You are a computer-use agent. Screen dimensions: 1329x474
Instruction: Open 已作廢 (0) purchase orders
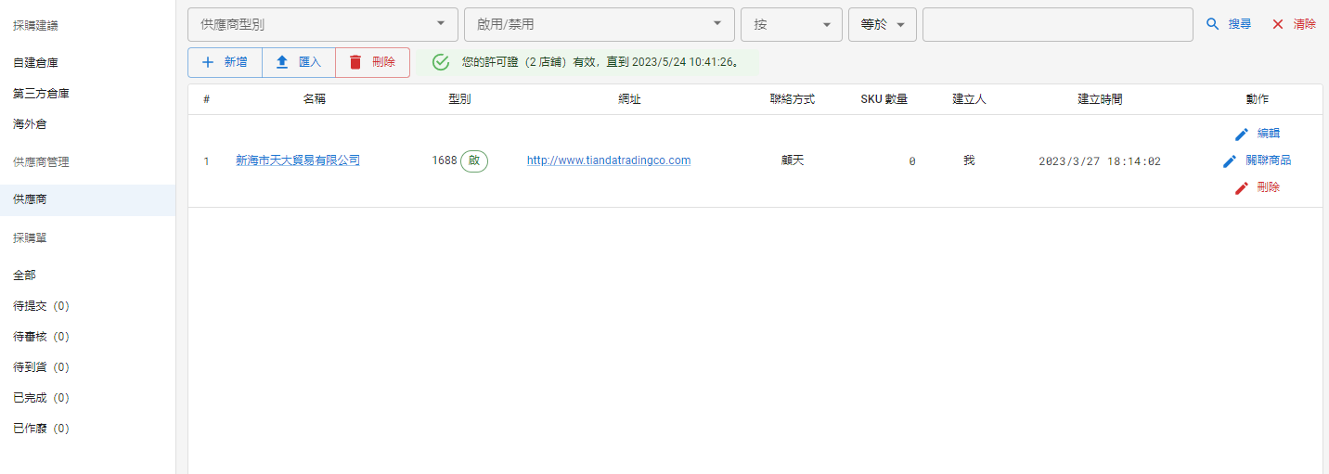pos(87,429)
